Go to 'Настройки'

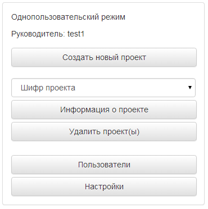click(x=104, y=187)
